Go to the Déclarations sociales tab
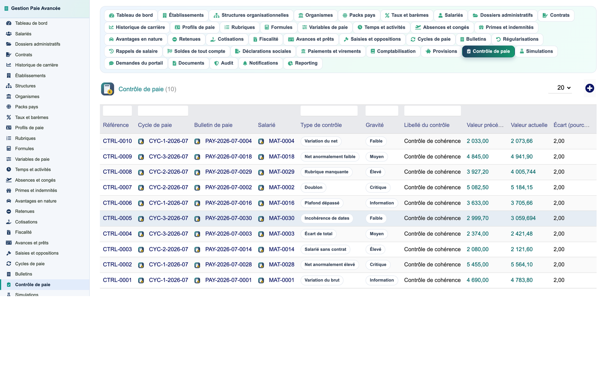The height and width of the screenshot is (380, 608). pyautogui.click(x=263, y=51)
